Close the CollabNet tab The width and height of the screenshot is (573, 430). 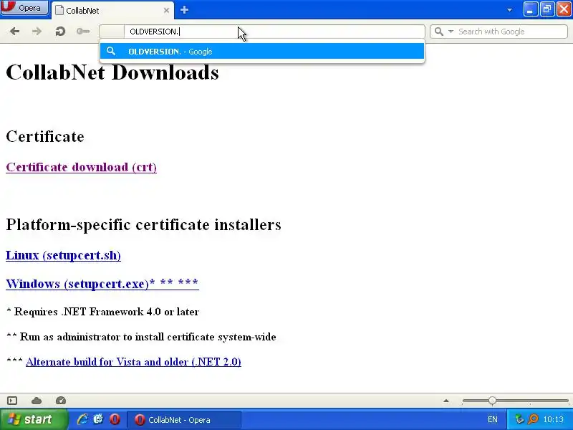tap(166, 11)
